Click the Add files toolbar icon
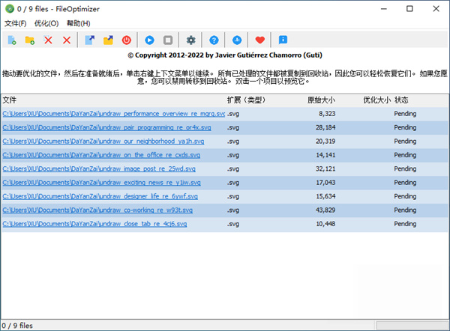 (x=12, y=40)
